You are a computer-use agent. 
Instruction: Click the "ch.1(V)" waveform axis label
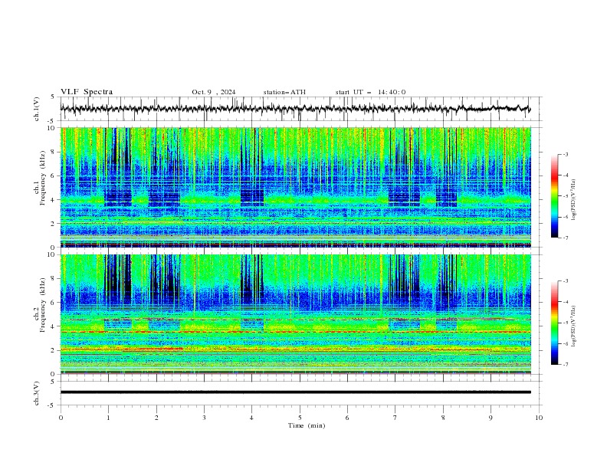37,109
